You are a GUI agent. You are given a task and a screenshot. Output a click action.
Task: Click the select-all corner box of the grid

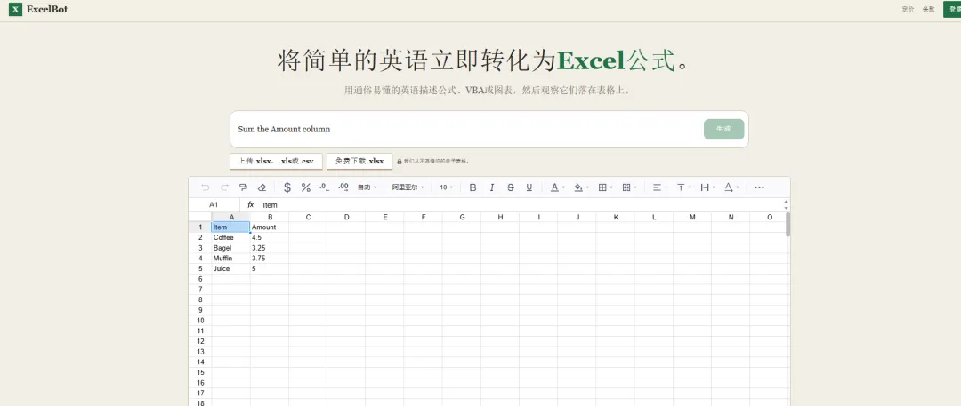[200, 217]
